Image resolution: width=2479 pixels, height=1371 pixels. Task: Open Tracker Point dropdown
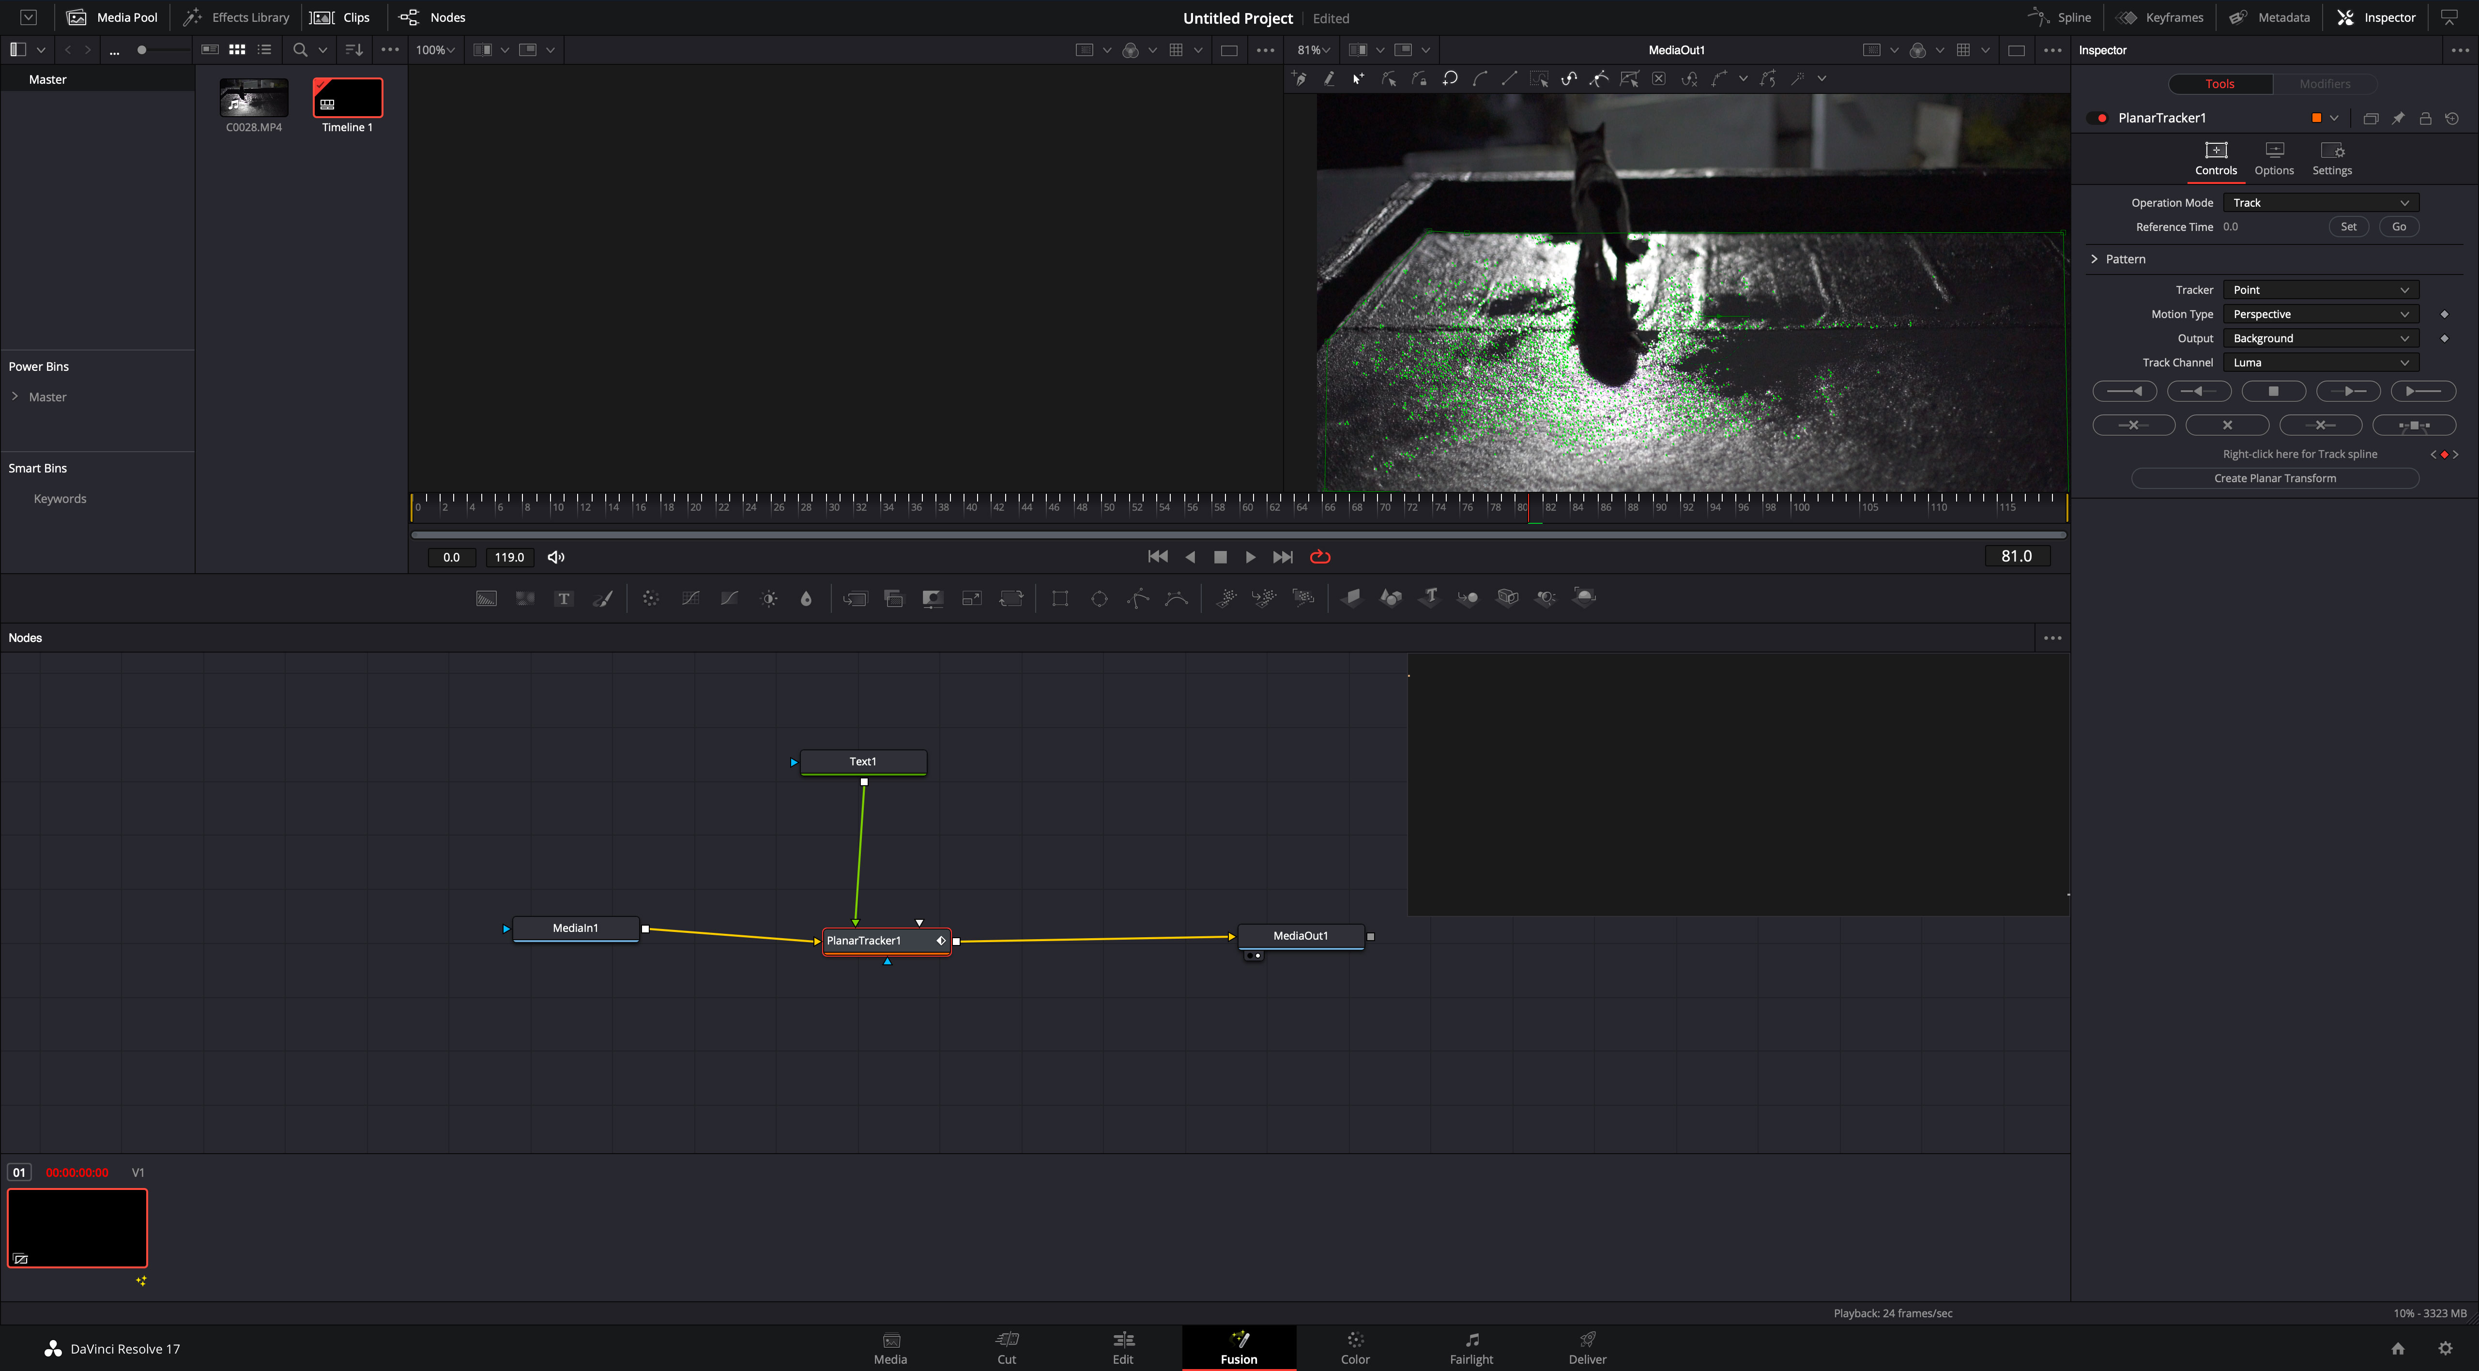pos(2321,290)
